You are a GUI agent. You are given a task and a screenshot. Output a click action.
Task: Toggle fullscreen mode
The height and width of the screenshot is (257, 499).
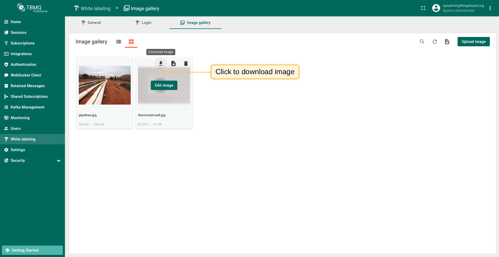click(423, 8)
